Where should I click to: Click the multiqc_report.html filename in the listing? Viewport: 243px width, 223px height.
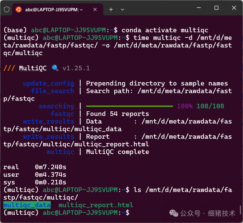(96, 205)
